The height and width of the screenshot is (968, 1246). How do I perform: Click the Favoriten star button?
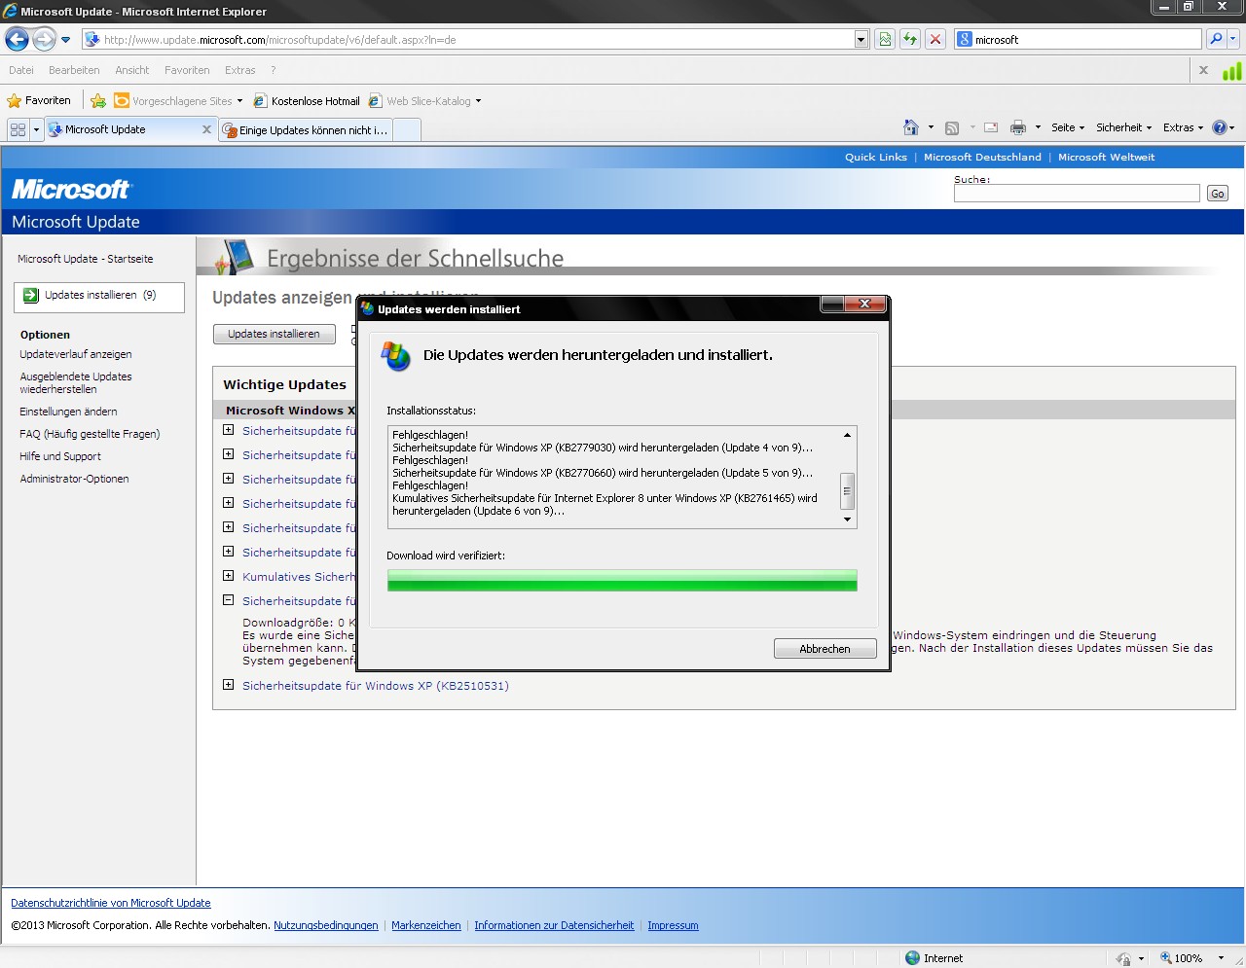(39, 100)
